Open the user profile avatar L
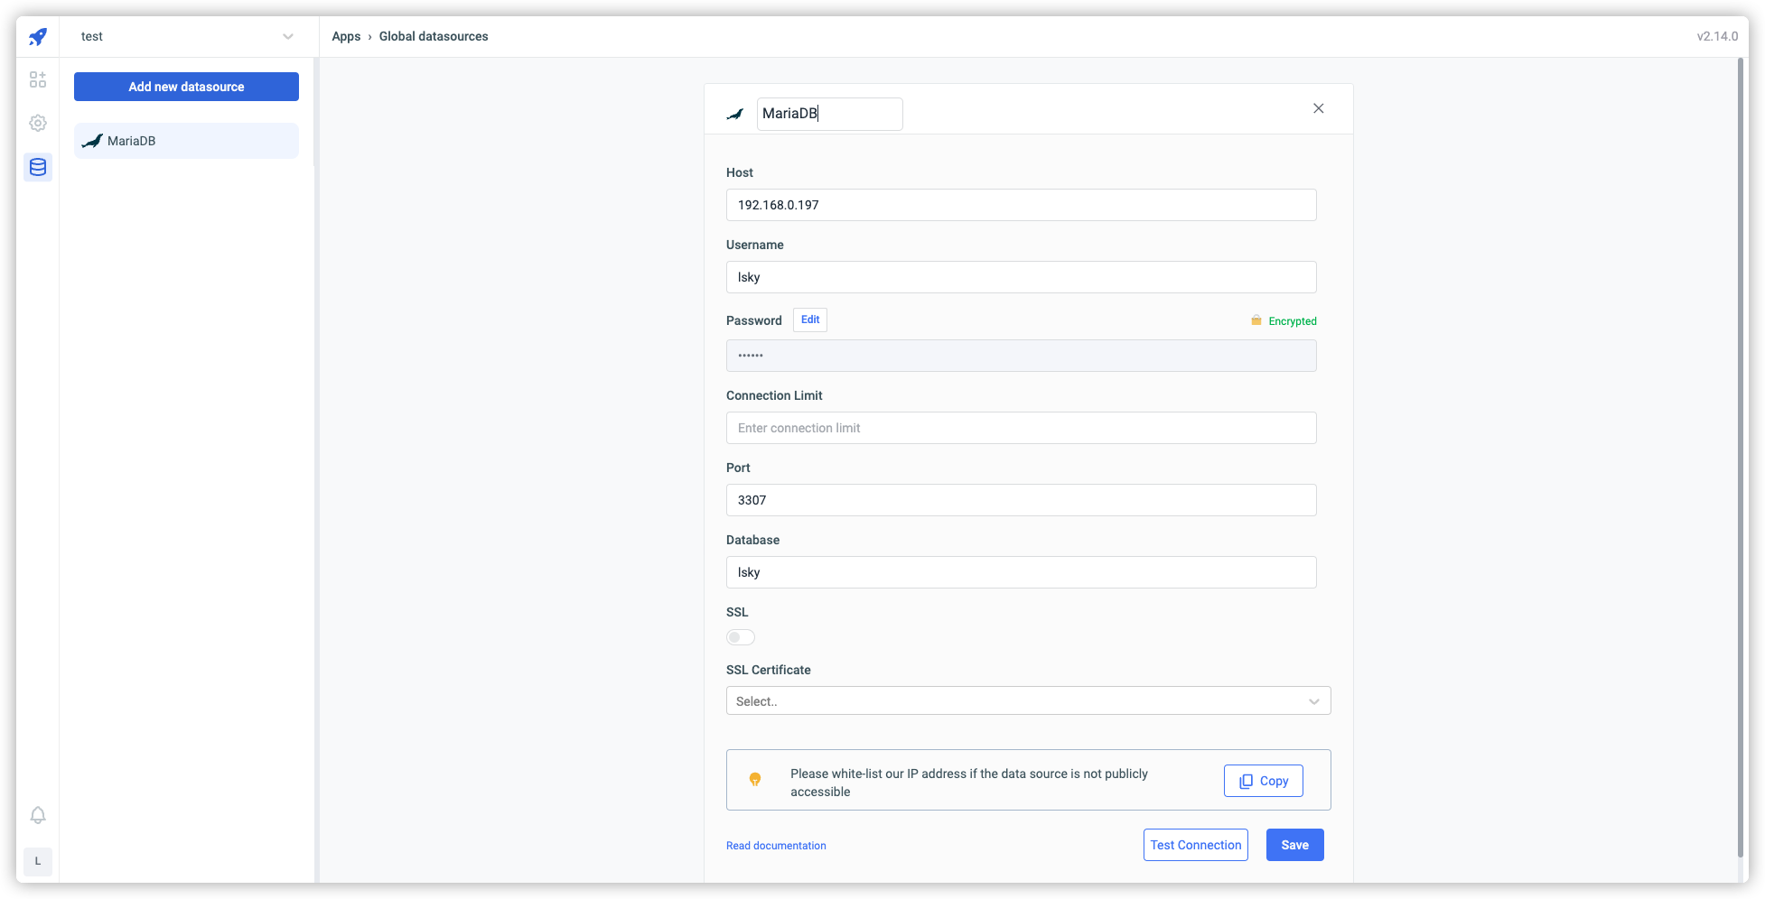Viewport: 1765px width, 899px height. click(x=38, y=861)
